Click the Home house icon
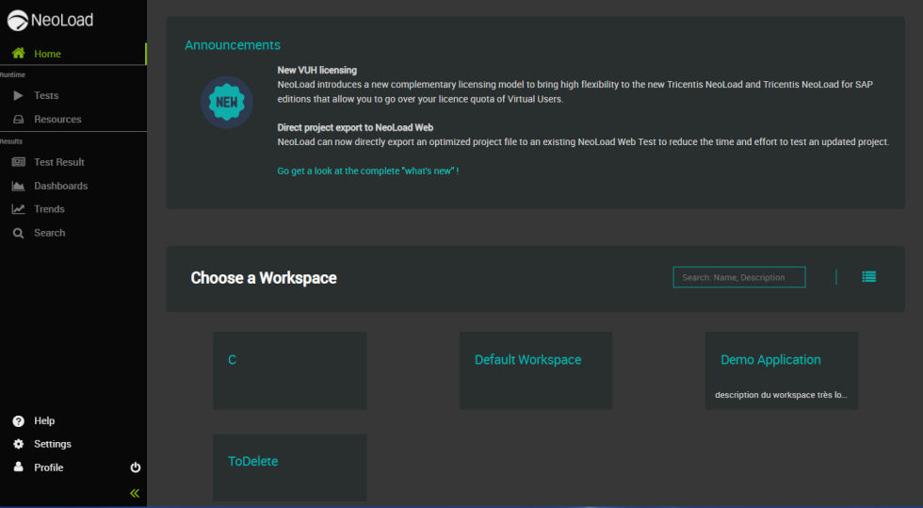Viewport: 923px width, 508px height. point(18,54)
